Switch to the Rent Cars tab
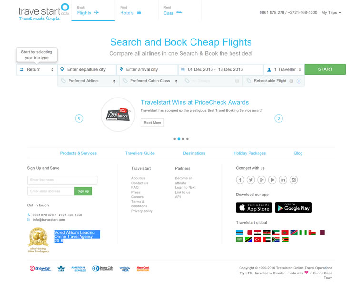Viewport: 362px width, 283px height. tap(180, 10)
